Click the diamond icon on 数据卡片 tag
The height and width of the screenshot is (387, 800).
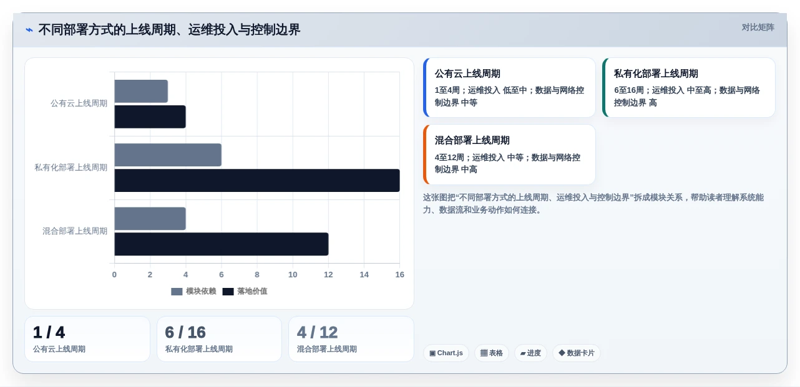(x=562, y=353)
